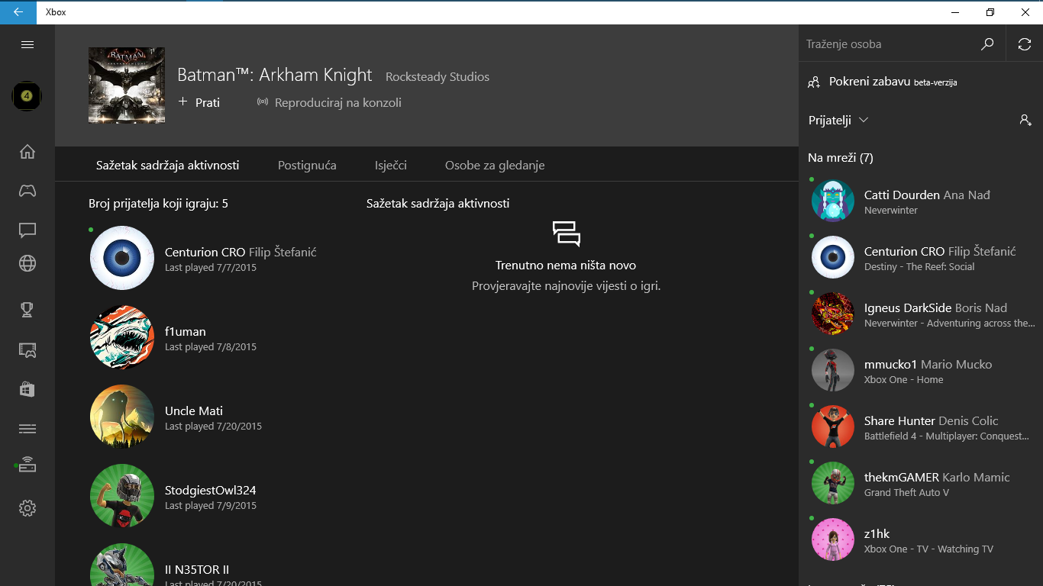Go to the Home section in sidebar

27,151
